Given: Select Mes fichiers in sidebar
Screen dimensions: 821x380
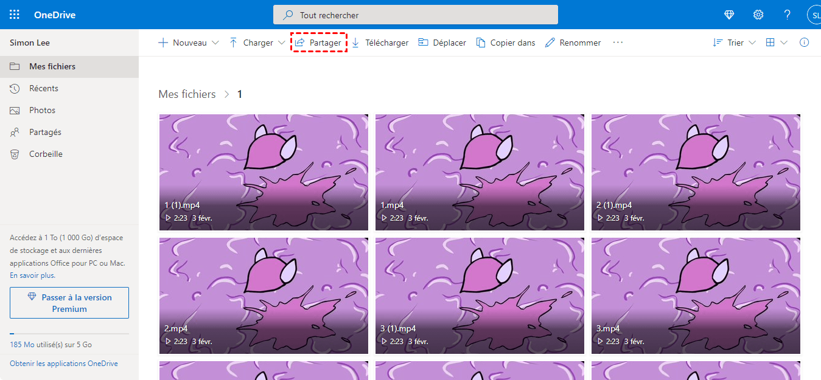Looking at the screenshot, I should point(69,66).
